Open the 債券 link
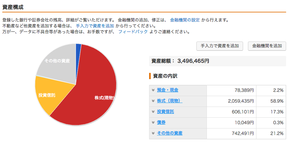Viewport: 292px width, 152px height. (x=161, y=123)
